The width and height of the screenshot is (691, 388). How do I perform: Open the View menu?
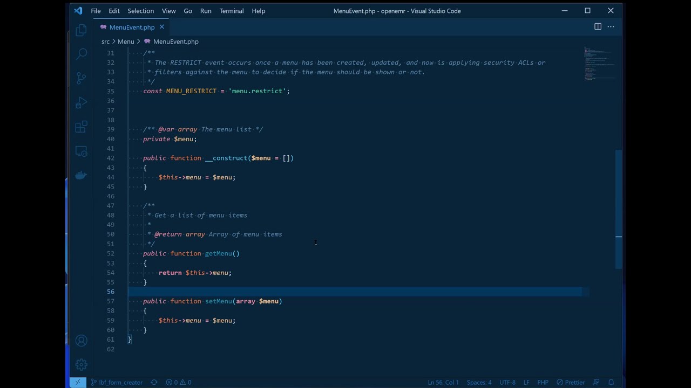pyautogui.click(x=168, y=11)
